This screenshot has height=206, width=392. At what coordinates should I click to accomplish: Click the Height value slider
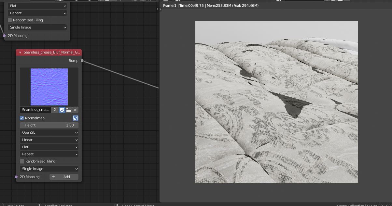(x=49, y=125)
